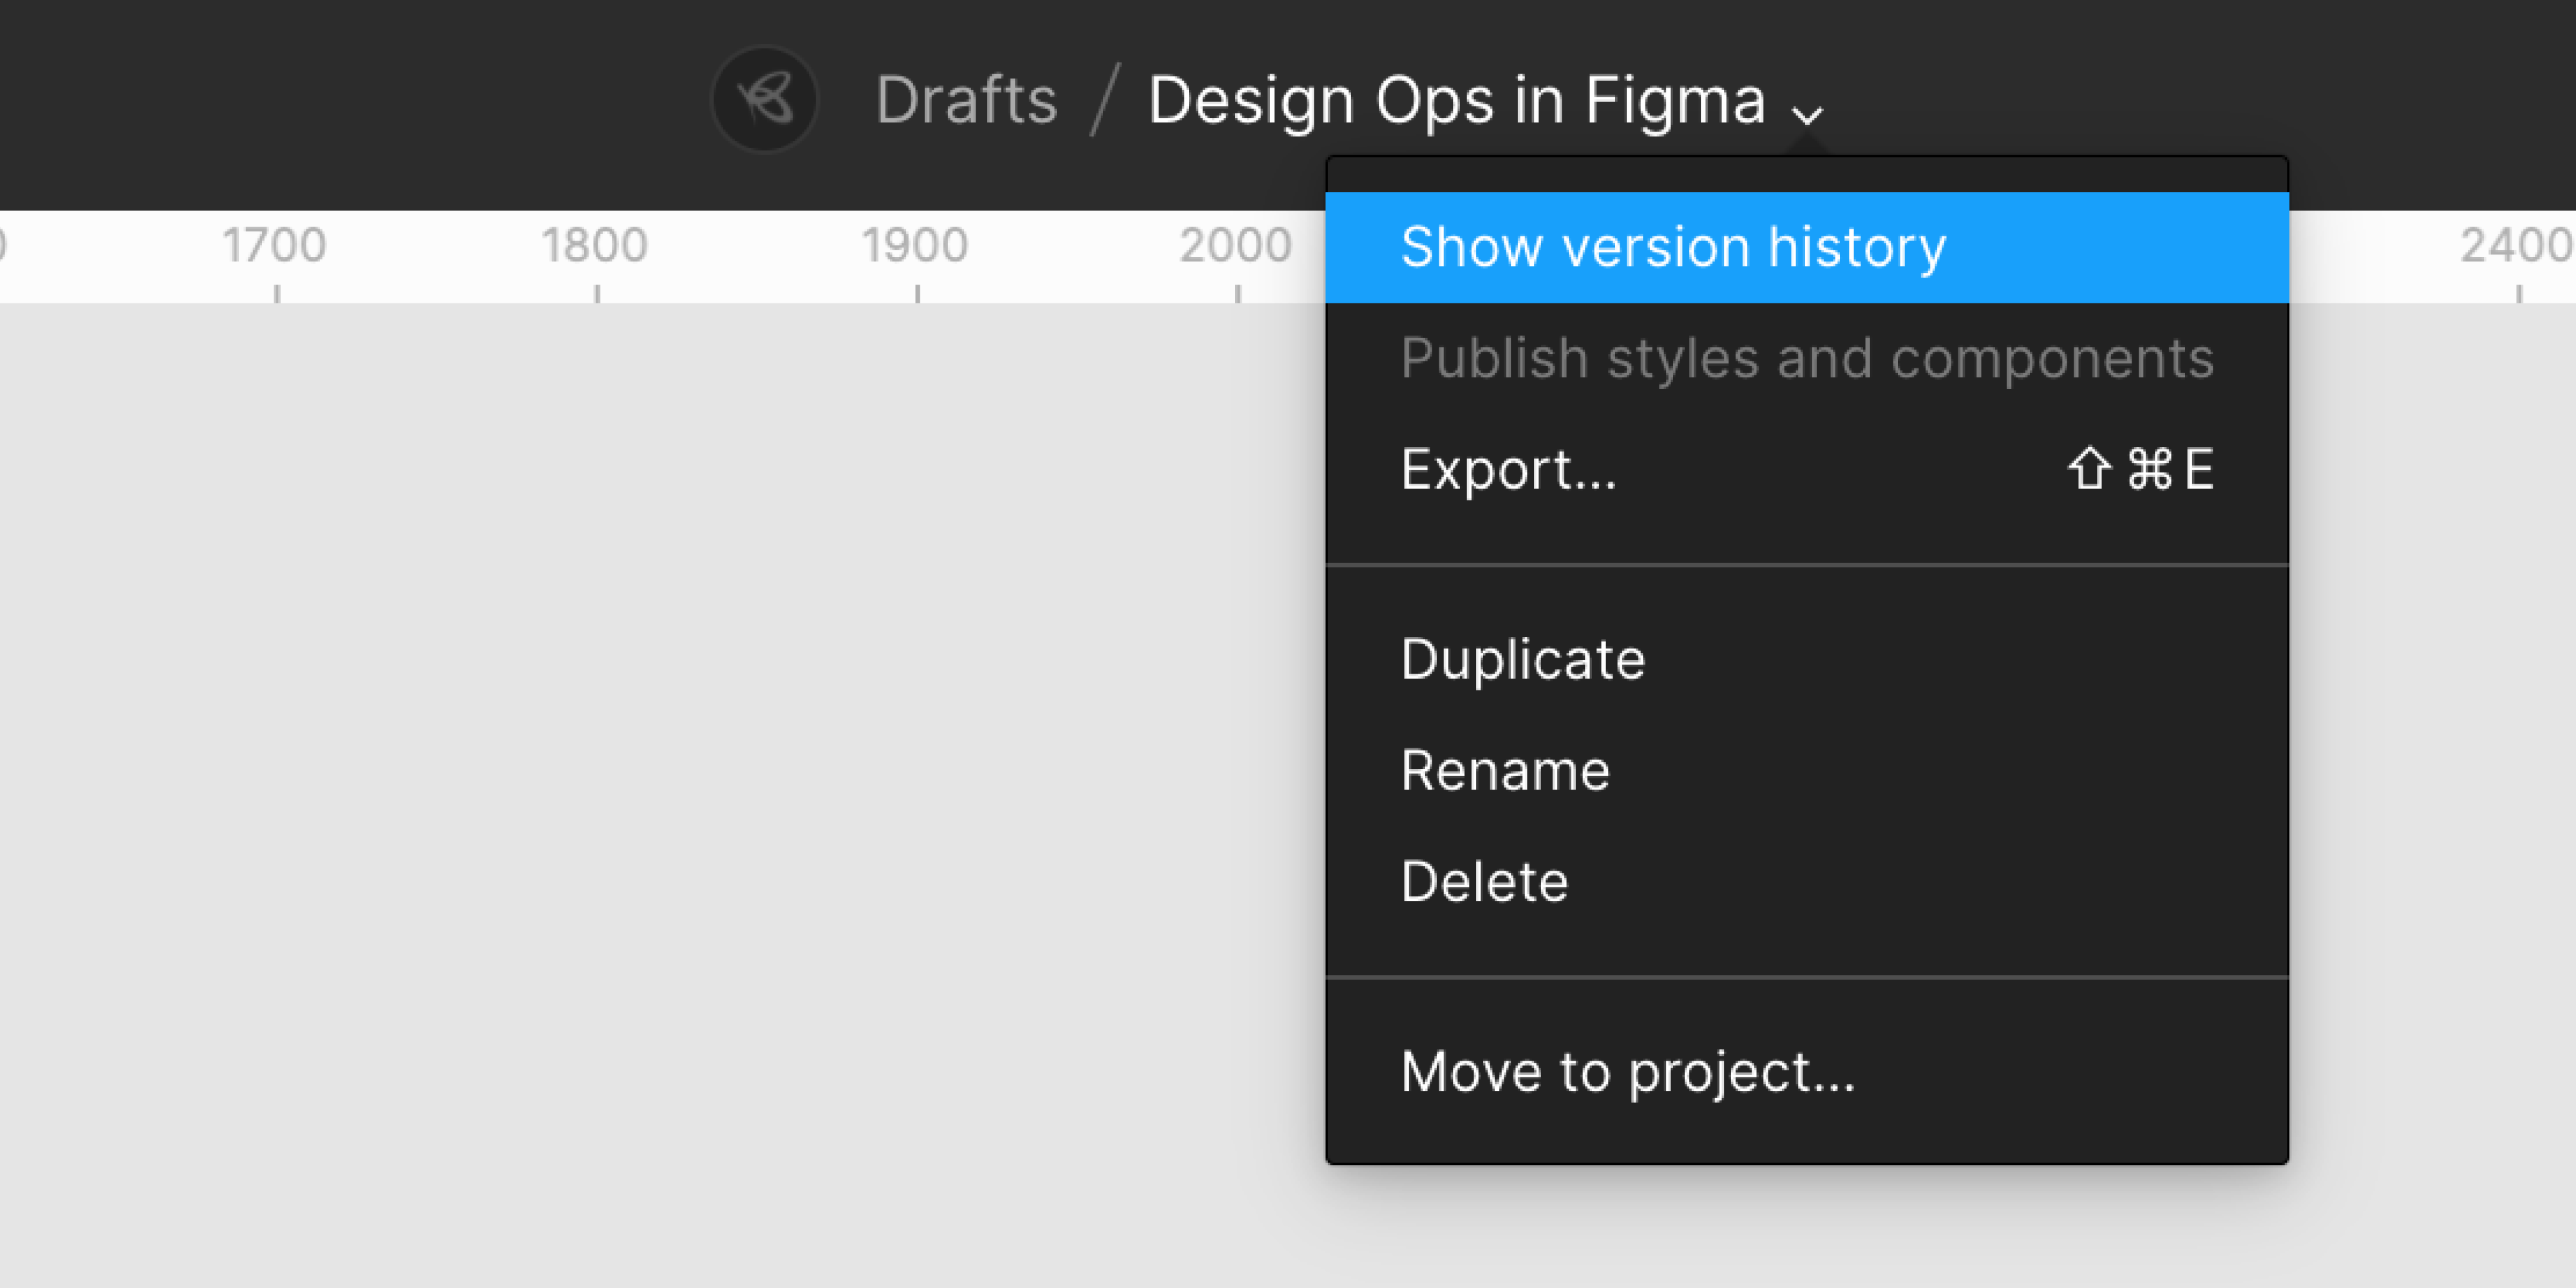Click the 2000 mark on the ruler
The width and height of the screenshot is (2576, 1288).
tap(1235, 246)
